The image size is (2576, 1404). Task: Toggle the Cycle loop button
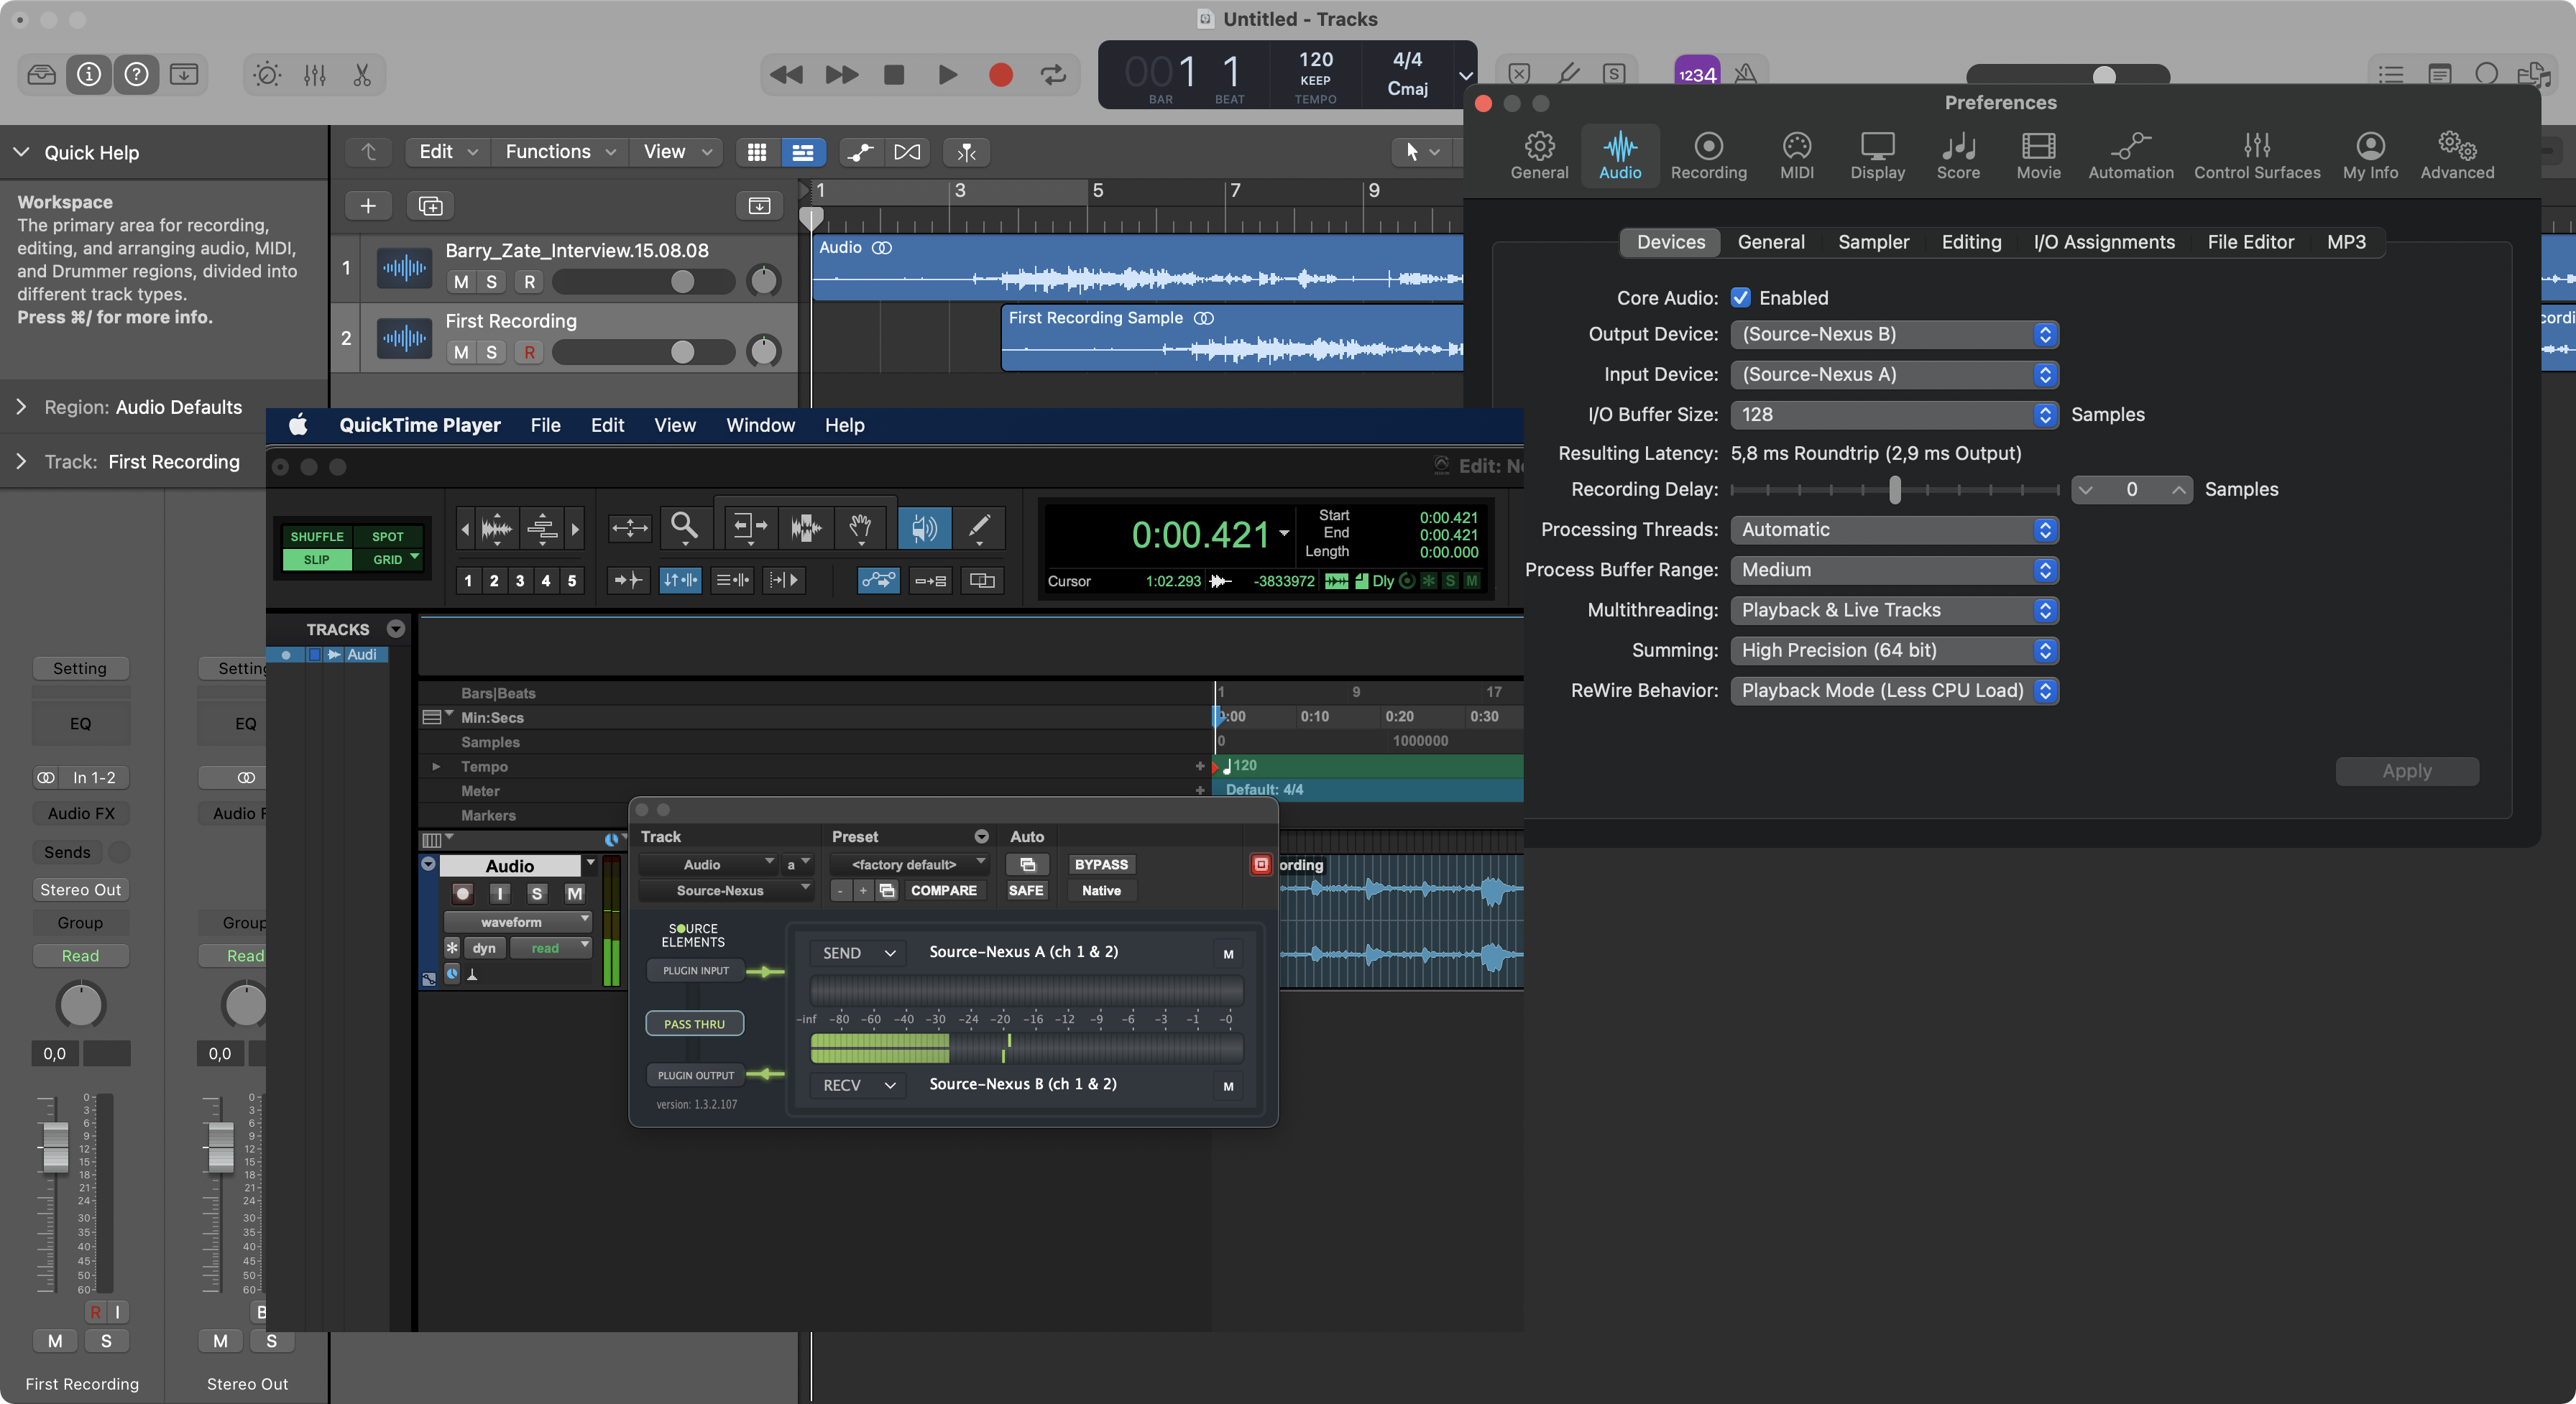click(1053, 75)
